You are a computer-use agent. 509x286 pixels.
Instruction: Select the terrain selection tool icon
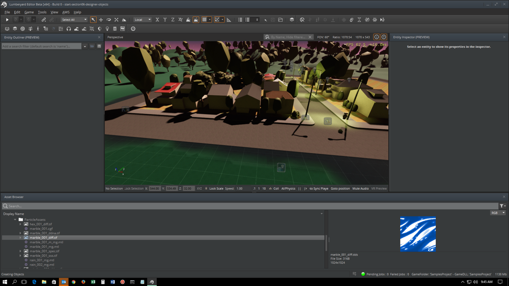[x=124, y=20]
